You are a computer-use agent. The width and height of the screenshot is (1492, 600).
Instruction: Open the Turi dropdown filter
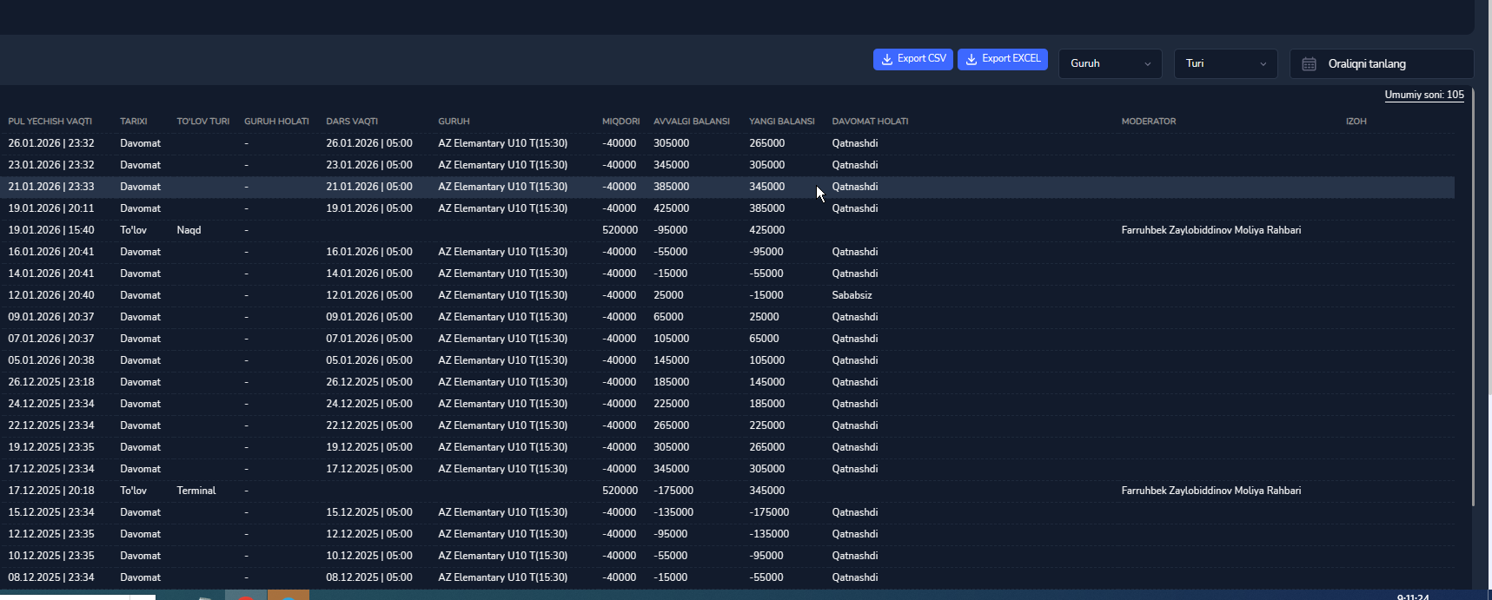click(1225, 63)
